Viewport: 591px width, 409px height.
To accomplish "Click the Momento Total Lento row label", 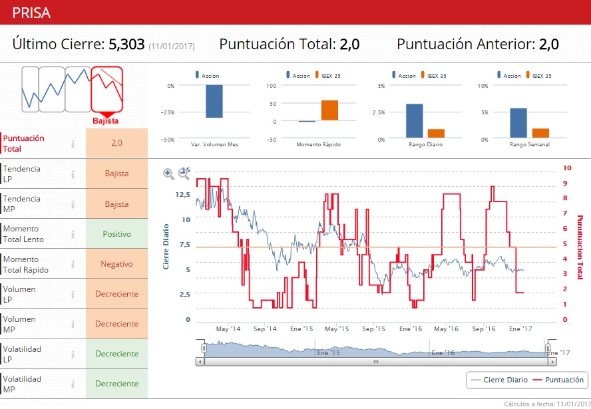I will tap(23, 234).
